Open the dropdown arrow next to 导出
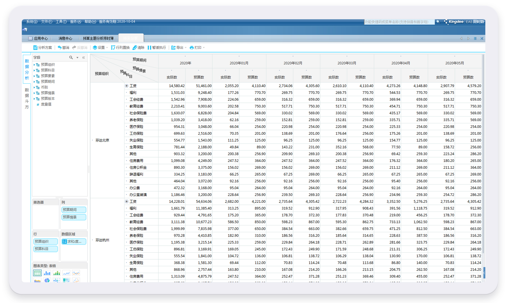The image size is (507, 303). tap(186, 48)
